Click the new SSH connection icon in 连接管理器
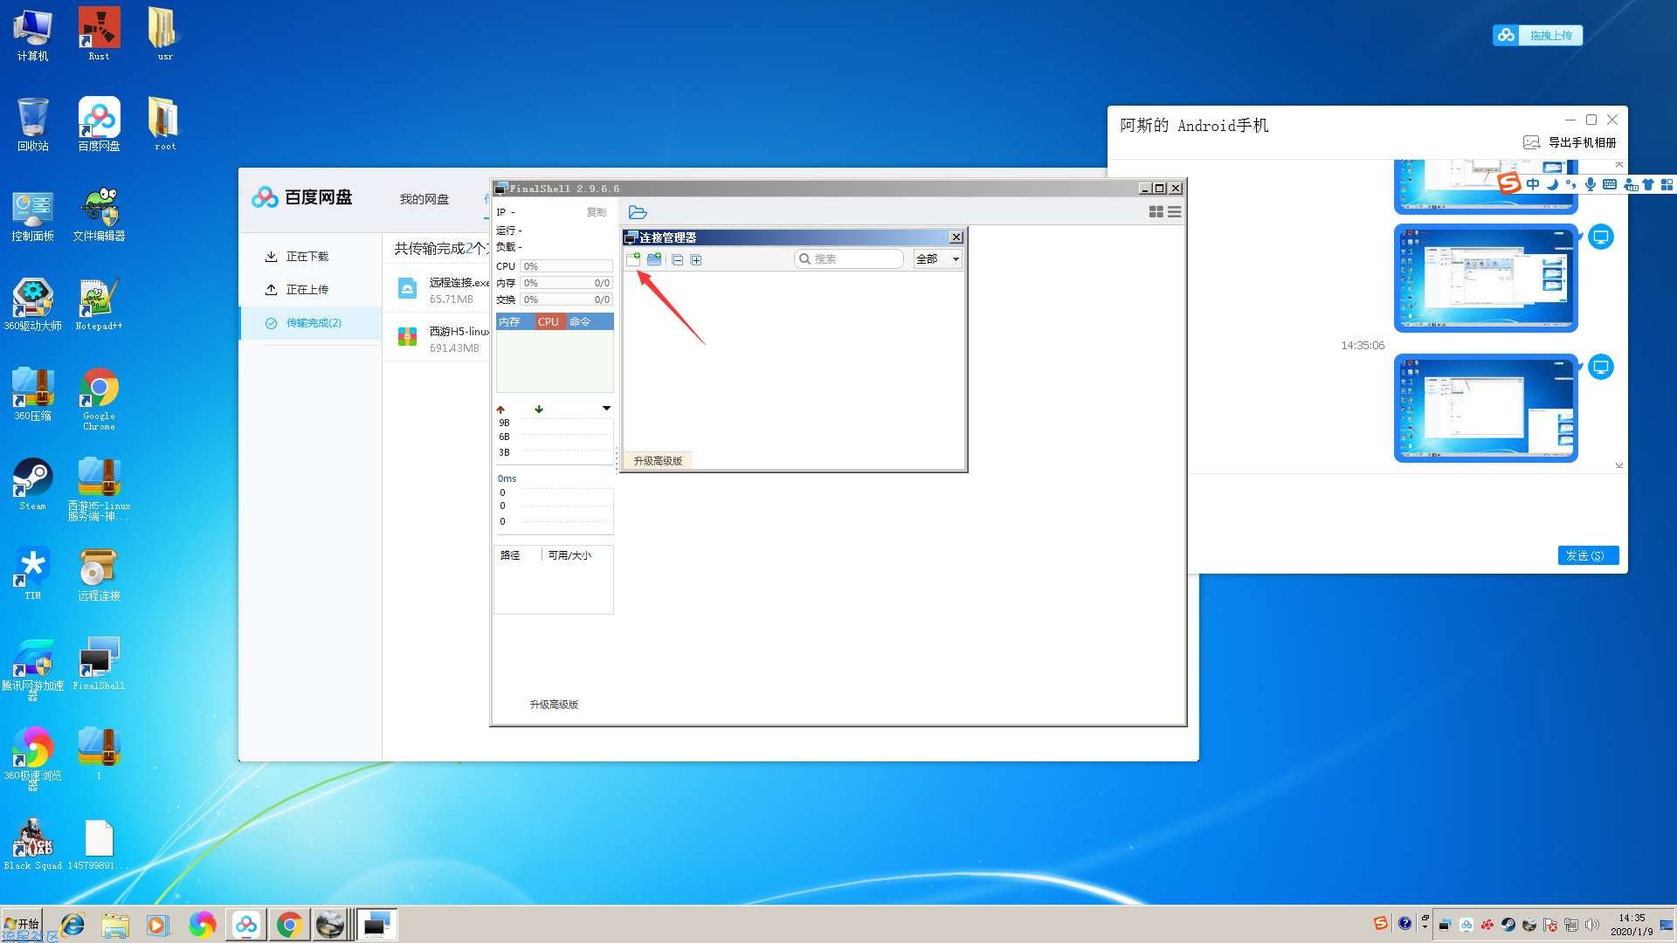Viewport: 1677px width, 943px height. pos(633,259)
